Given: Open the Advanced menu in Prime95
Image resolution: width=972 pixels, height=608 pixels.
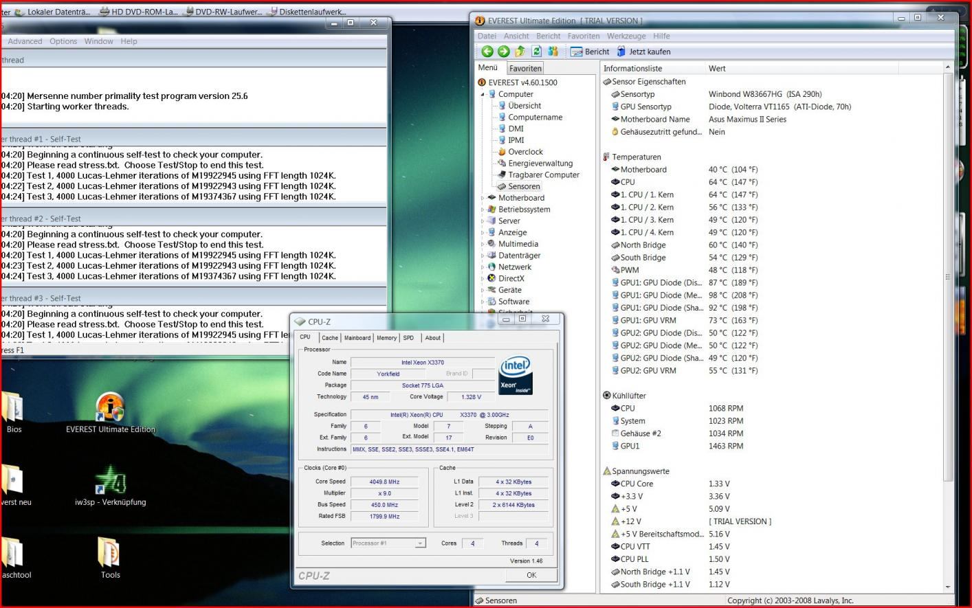Looking at the screenshot, I should pos(25,41).
